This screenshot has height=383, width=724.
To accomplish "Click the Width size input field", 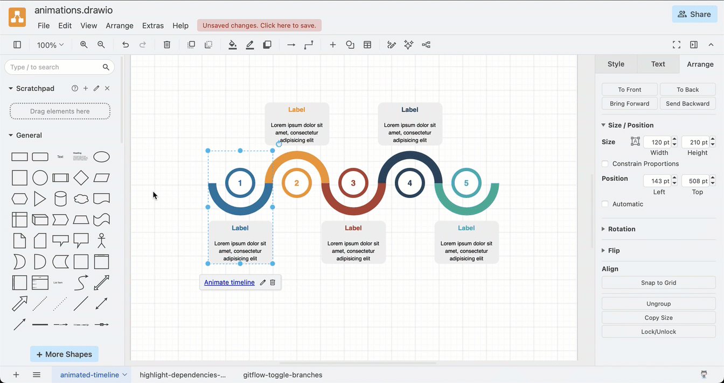I will (x=657, y=142).
